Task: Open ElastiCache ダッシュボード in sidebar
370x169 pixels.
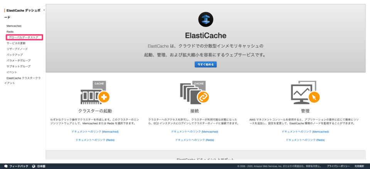Action: [x=22, y=14]
